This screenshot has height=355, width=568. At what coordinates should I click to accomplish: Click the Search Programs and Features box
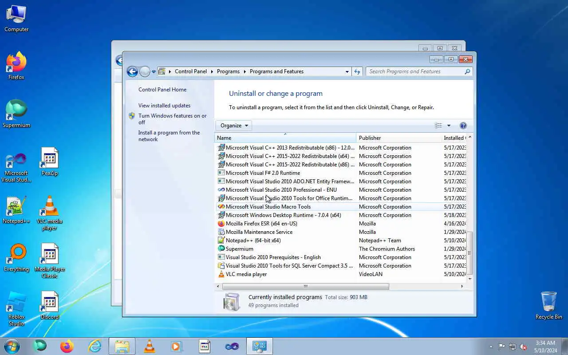click(x=419, y=71)
